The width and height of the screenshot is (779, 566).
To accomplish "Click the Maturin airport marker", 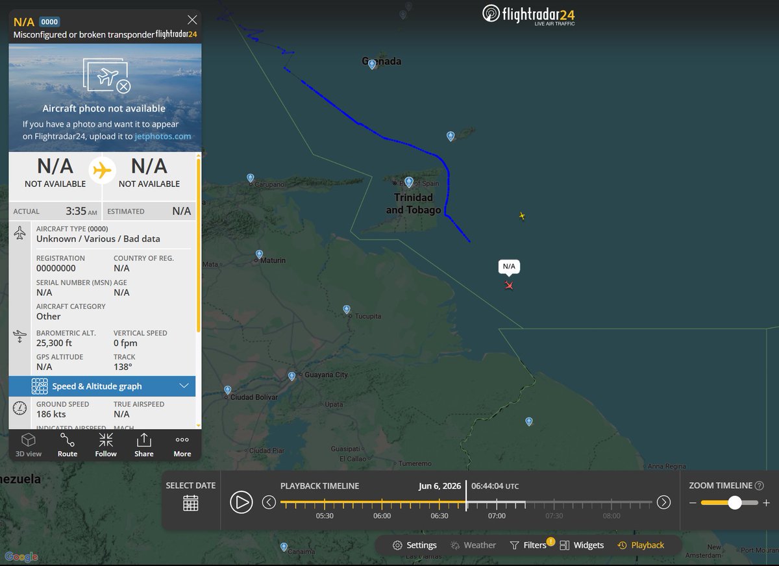I will (259, 254).
